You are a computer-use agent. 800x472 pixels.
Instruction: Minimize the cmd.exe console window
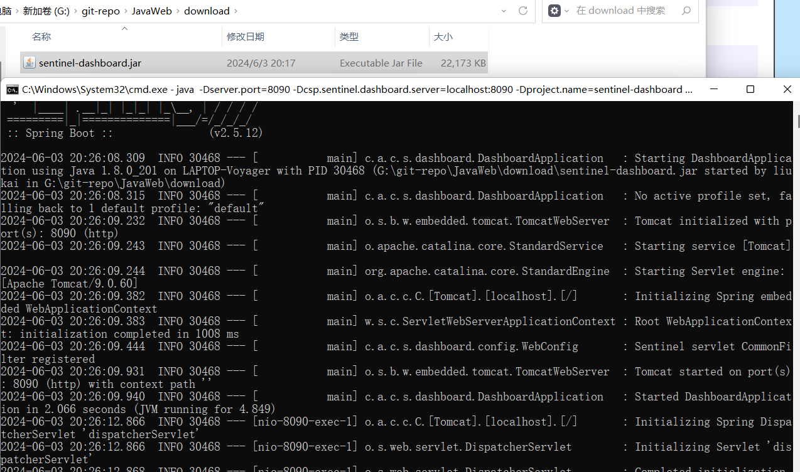[x=713, y=89]
